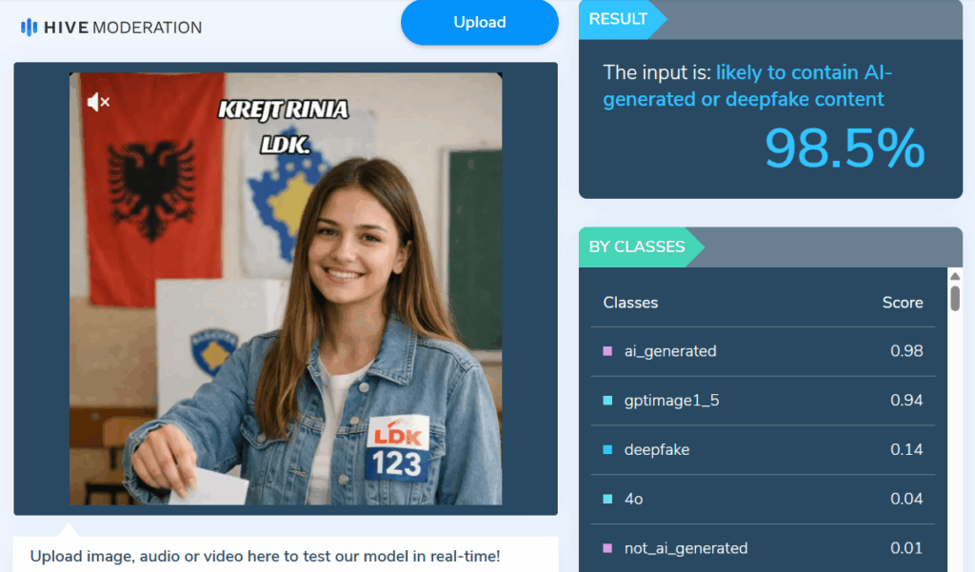Click the 98.5% result score
Screen dimensions: 975x572
845,148
